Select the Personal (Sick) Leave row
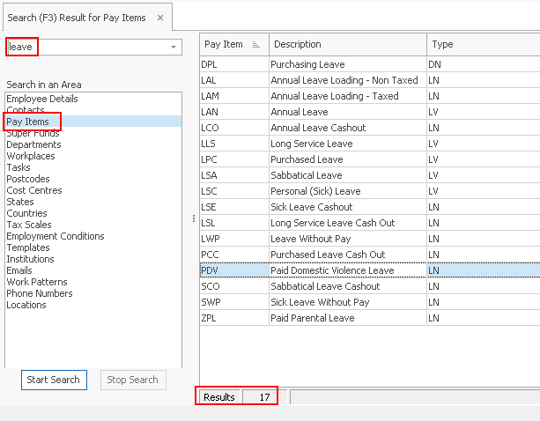Image resolution: width=540 pixels, height=421 pixels. click(x=370, y=191)
